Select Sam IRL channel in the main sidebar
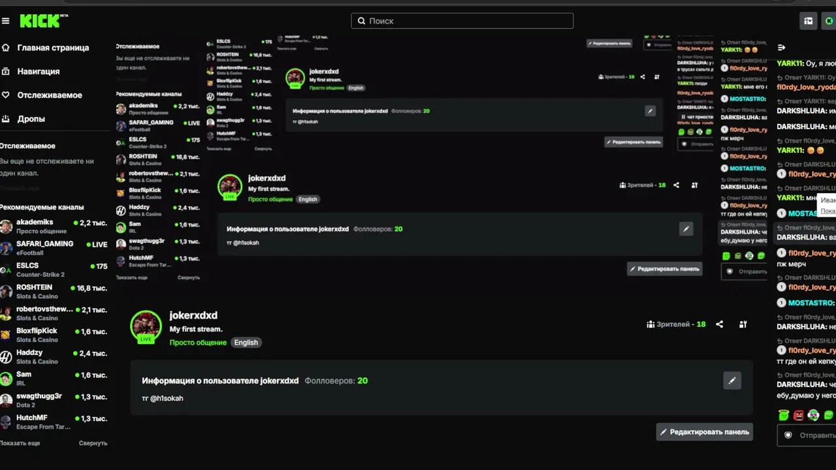The height and width of the screenshot is (470, 836). click(x=55, y=379)
